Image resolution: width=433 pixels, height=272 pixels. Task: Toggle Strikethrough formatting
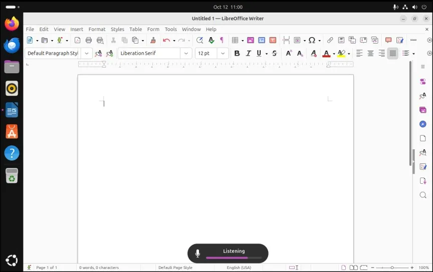click(275, 53)
